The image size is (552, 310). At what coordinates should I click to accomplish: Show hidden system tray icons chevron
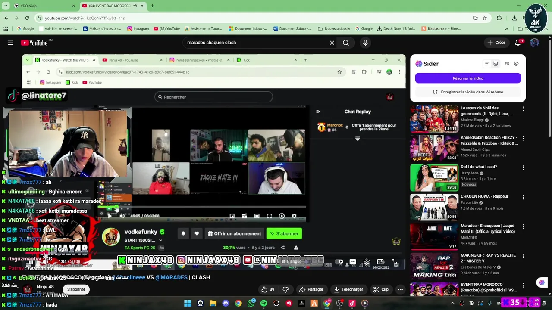pyautogui.click(x=452, y=303)
